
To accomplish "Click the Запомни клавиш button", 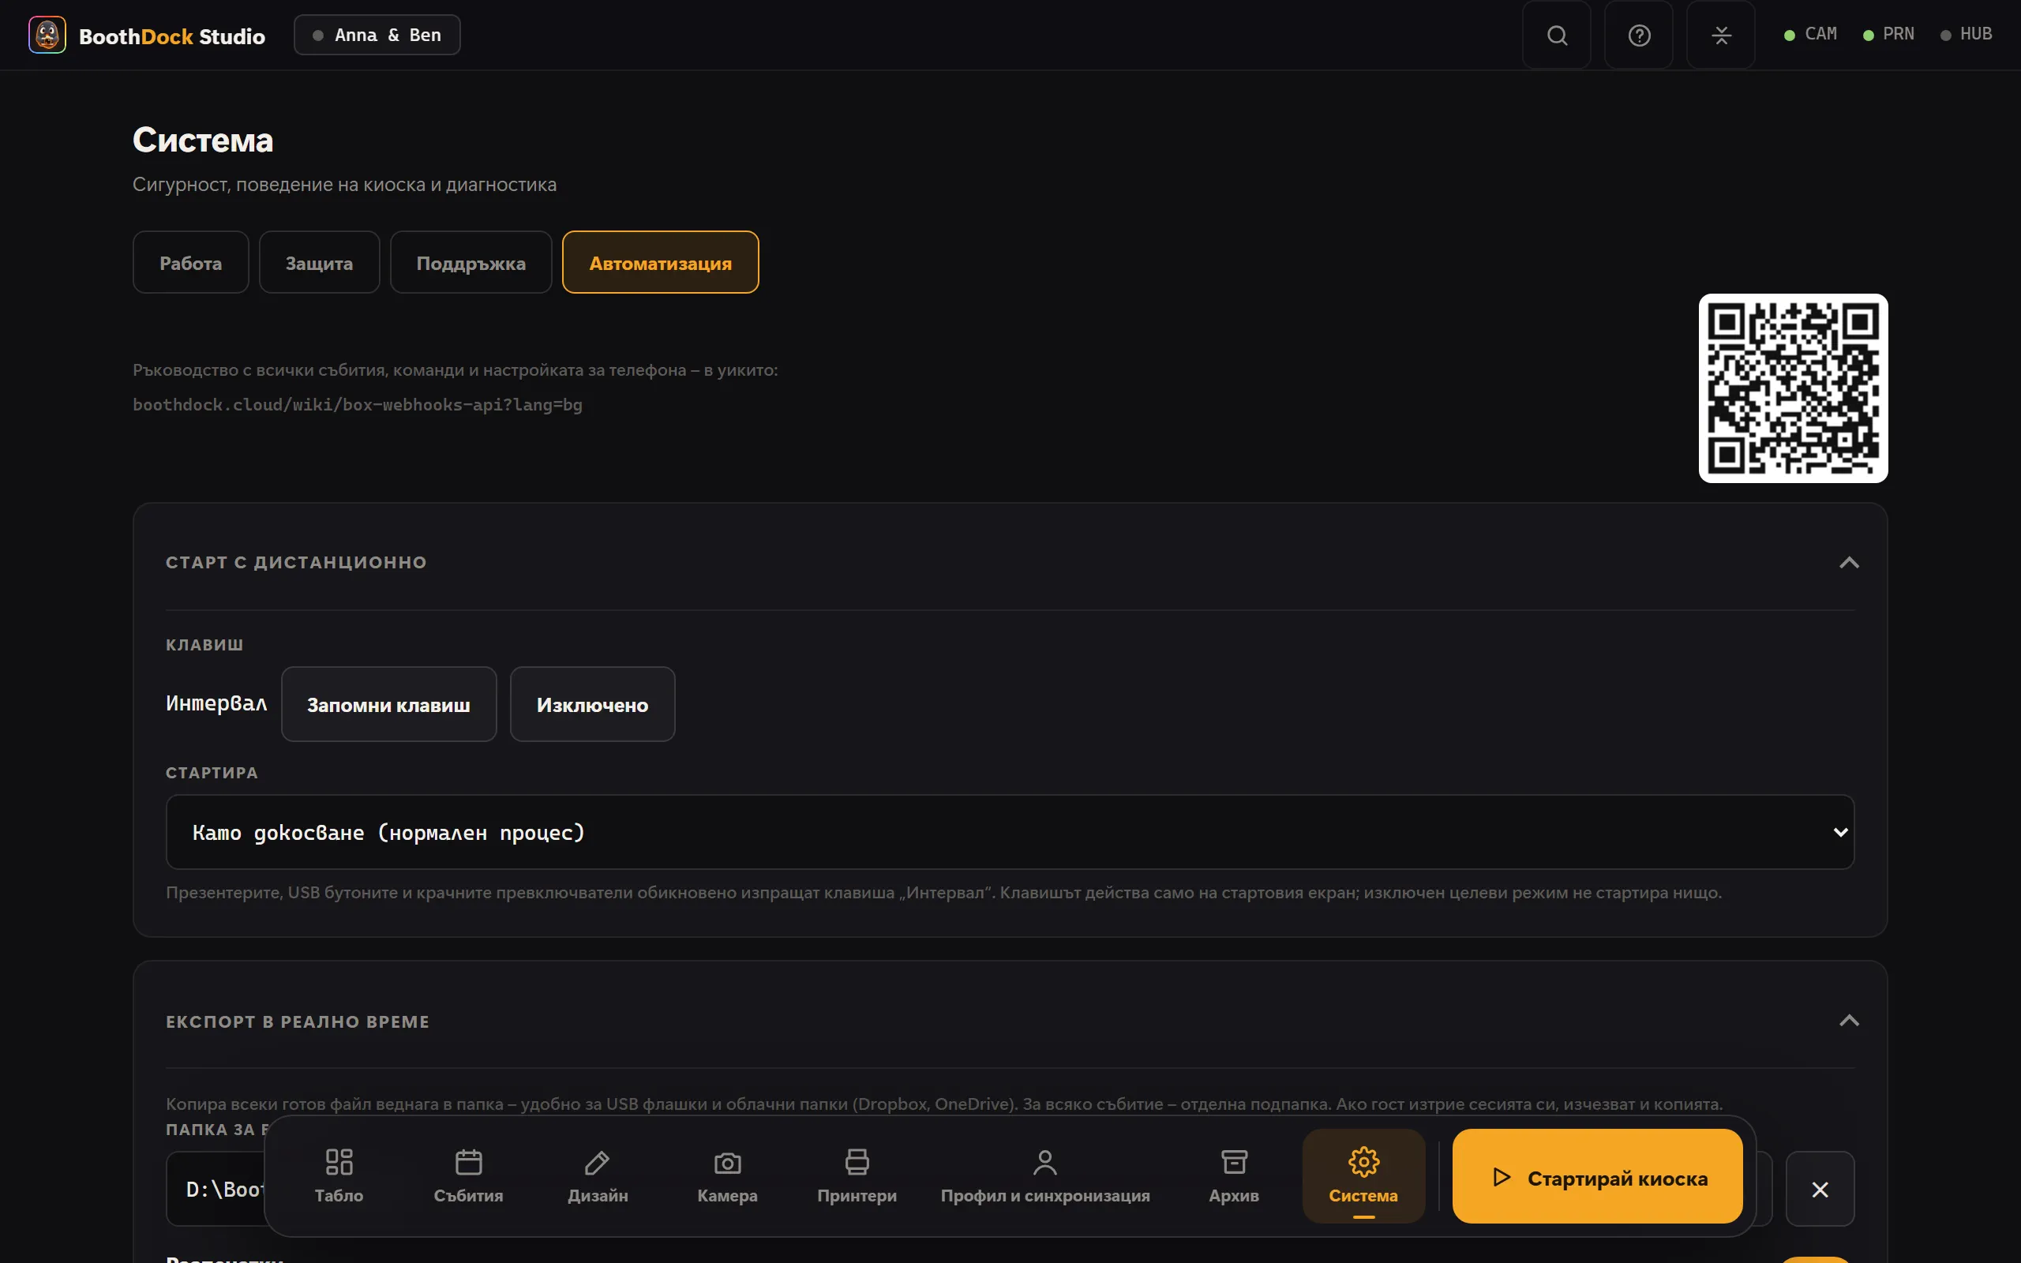I will pyautogui.click(x=388, y=704).
